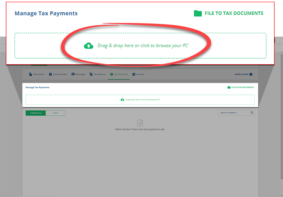The height and width of the screenshot is (197, 283).
Task: Click the Messages tab icon
Action: 73,74
